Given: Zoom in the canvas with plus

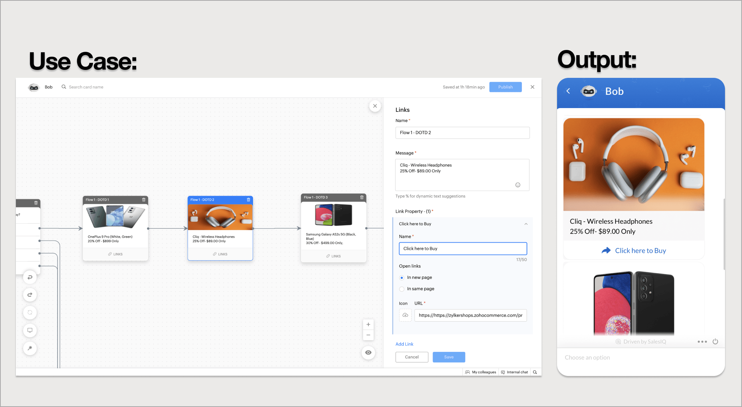Looking at the screenshot, I should pos(368,325).
